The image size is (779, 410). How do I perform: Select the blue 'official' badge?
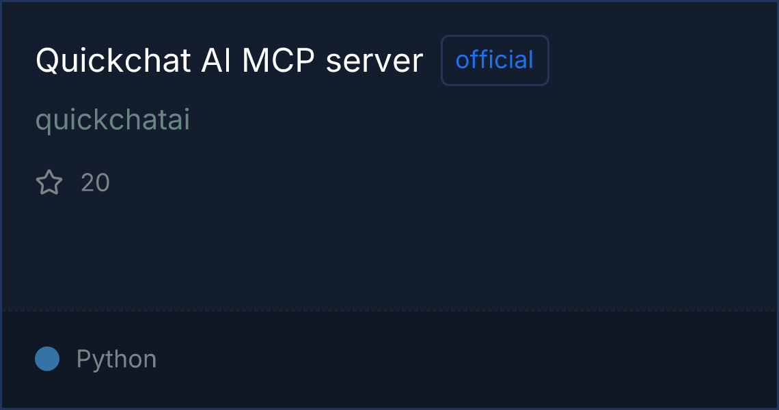[x=495, y=60]
